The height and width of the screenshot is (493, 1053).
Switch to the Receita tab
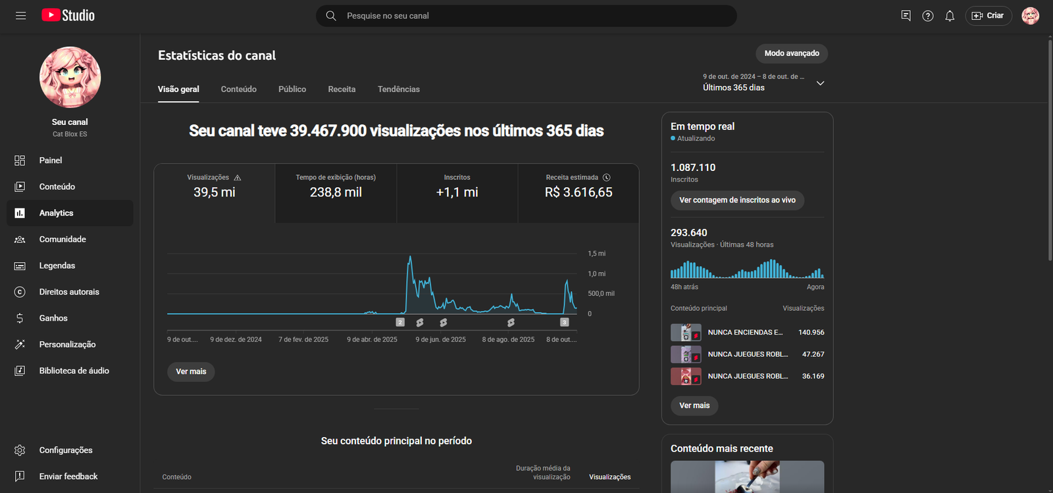[342, 89]
